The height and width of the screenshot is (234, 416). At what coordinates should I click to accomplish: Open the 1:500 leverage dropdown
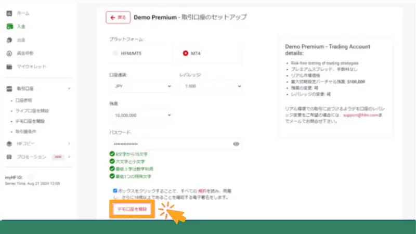tap(211, 86)
